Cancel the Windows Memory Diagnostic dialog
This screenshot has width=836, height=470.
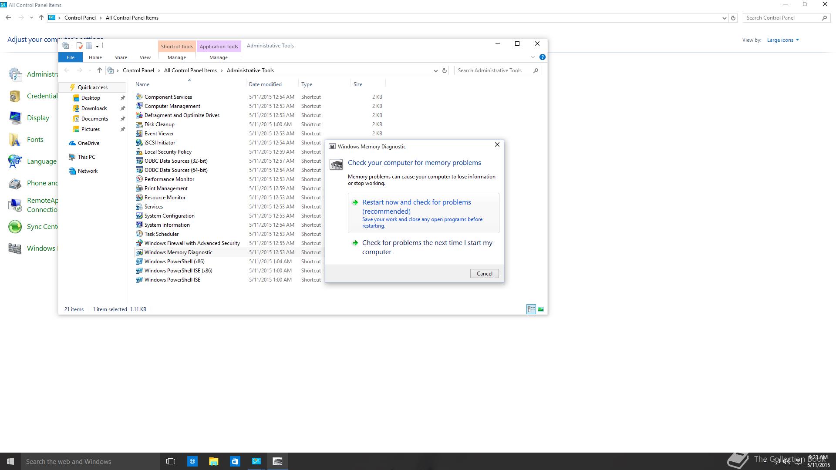tap(484, 273)
